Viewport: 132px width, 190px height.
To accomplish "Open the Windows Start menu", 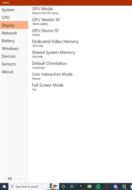I will click(x=4, y=186).
